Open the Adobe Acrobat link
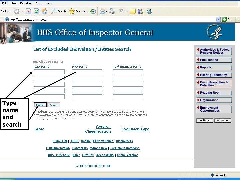The height and width of the screenshot is (180, 240). pos(127,155)
